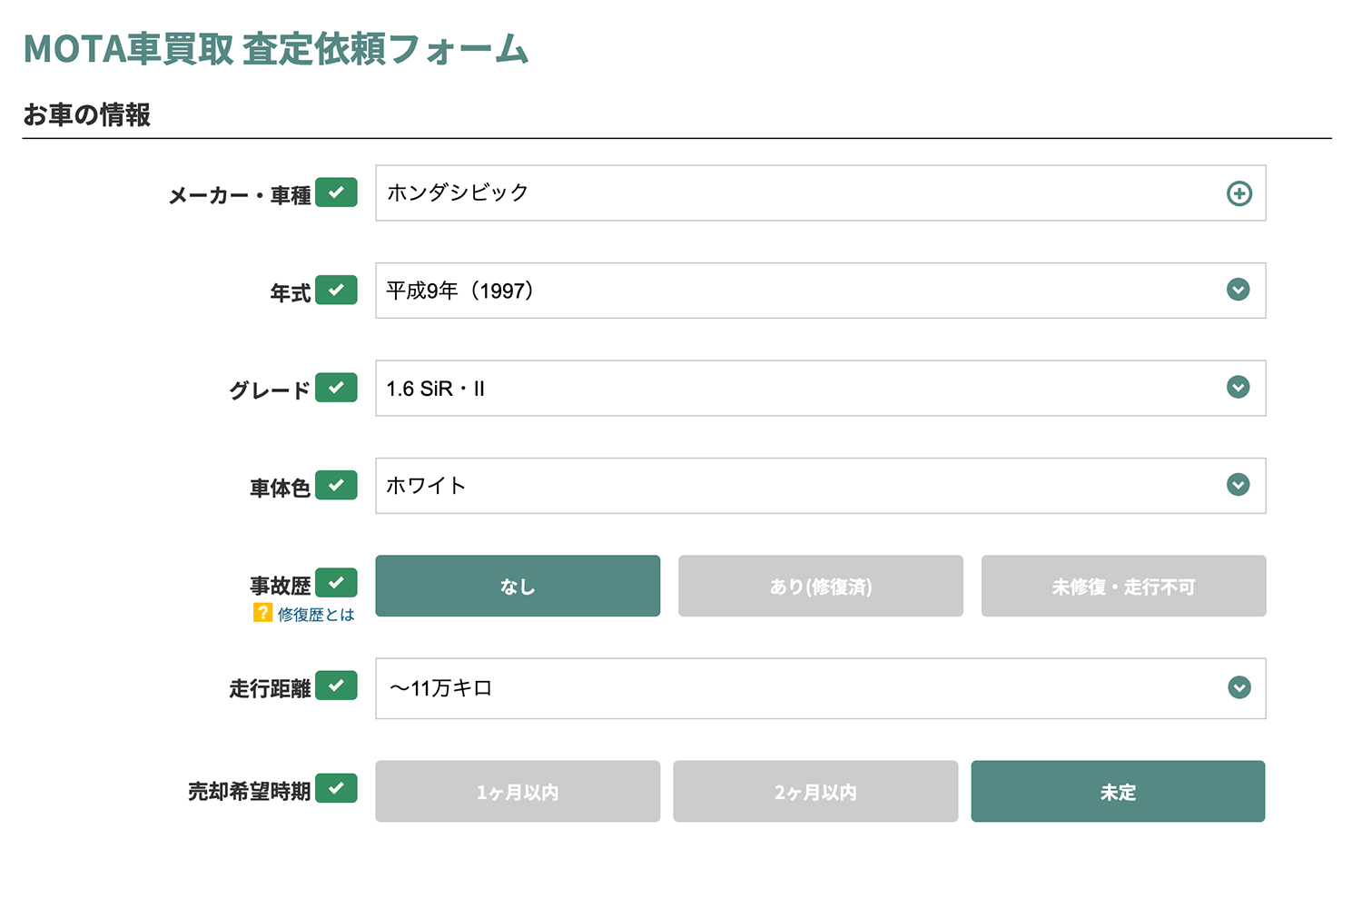This screenshot has width=1362, height=908.
Task: Click the green checkmark beside 走行距離
Action: coord(336,686)
